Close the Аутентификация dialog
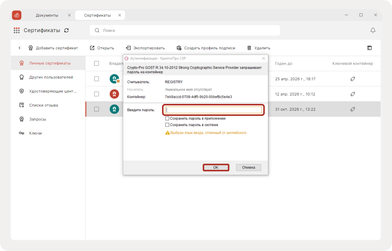 263,58
